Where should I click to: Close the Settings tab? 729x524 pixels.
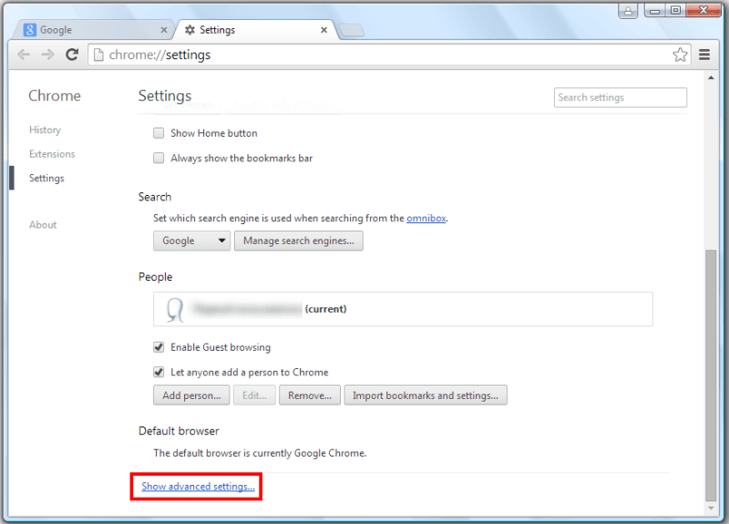[x=324, y=30]
